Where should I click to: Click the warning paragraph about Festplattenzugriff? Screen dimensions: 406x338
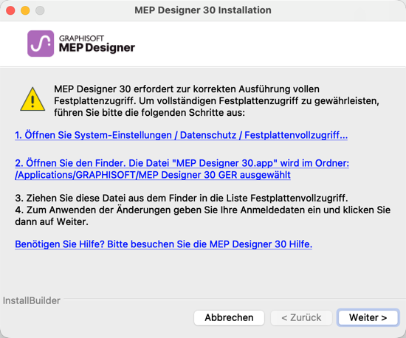216,101
